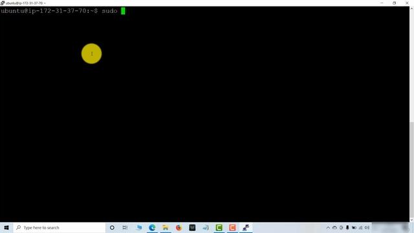Viewport: 414px width, 233px height.
Task: Open Cortana circle icon on taskbar
Action: tap(112, 227)
